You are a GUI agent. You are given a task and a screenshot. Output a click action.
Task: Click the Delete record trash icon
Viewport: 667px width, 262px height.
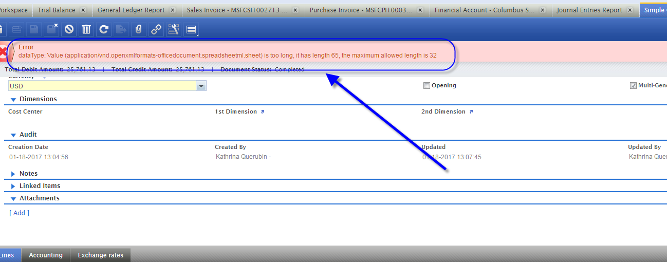pos(86,30)
